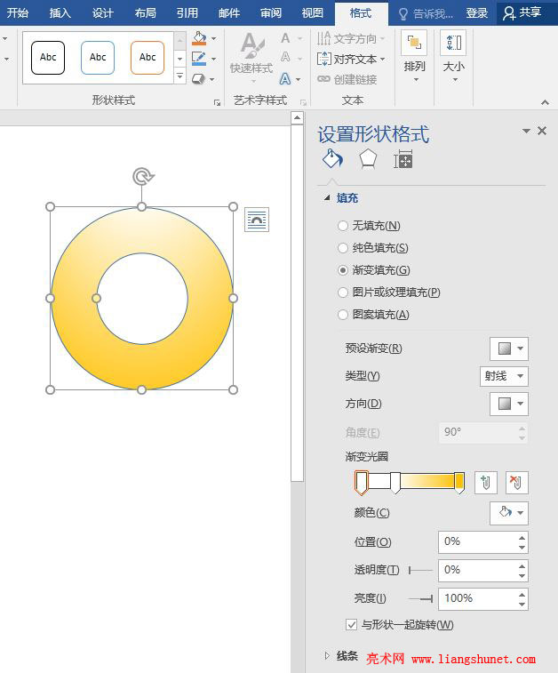Viewport: 558px width, 673px height.
Task: Decrease Brightness value with down spinner
Action: (522, 604)
